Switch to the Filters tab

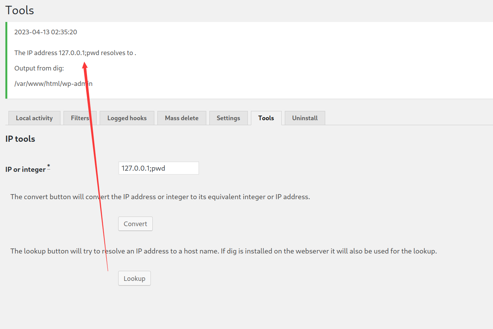coord(79,118)
